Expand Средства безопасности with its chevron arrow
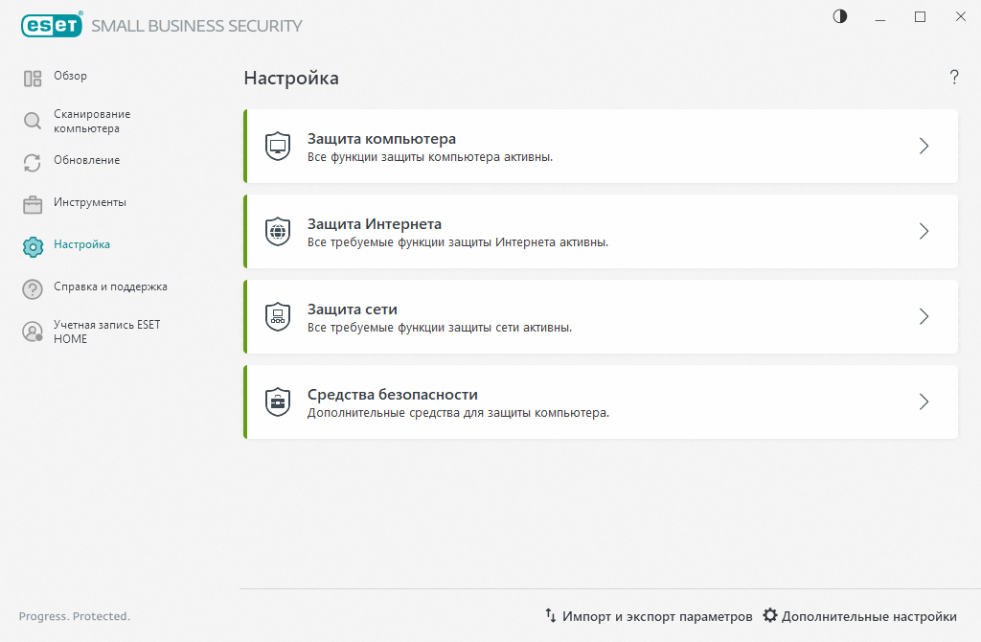 924,401
